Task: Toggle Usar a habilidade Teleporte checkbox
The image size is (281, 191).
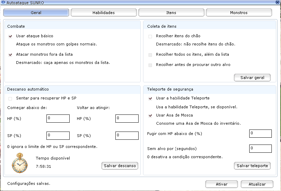Action: (150, 99)
